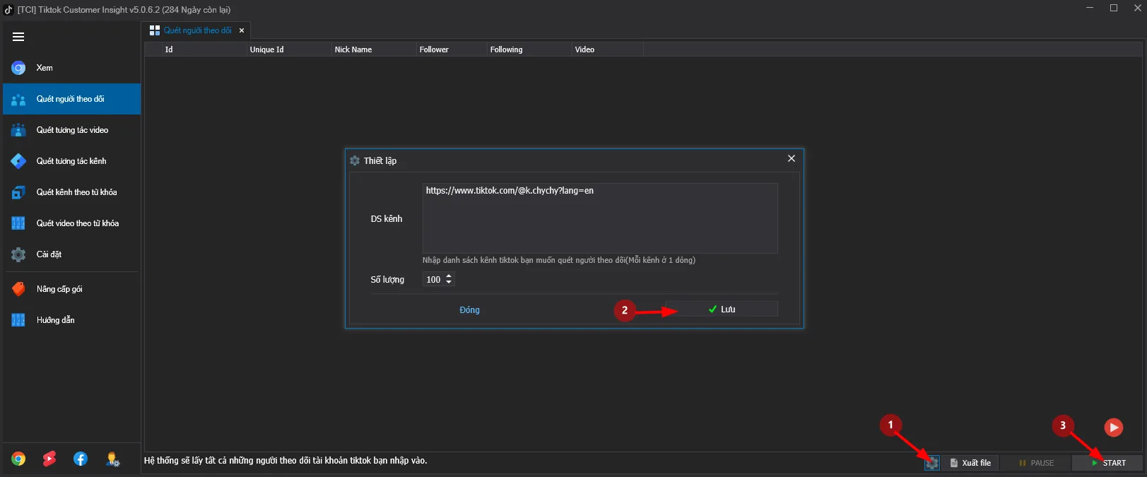Click the 'DS kênh' label

pyautogui.click(x=387, y=219)
